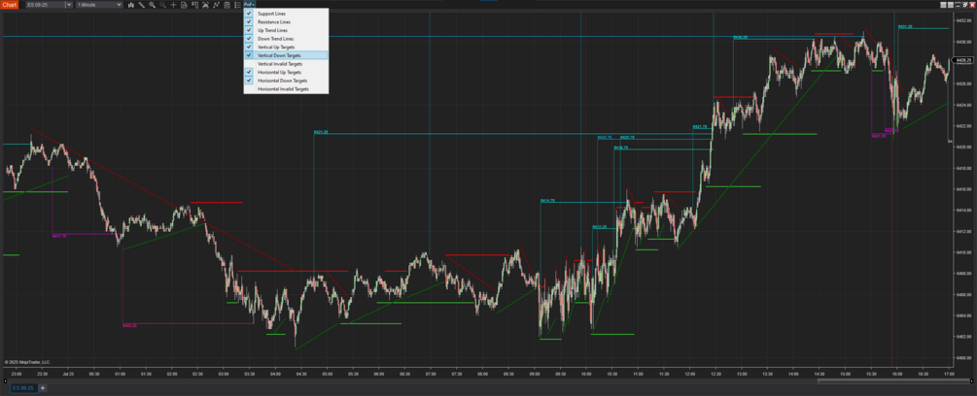The image size is (977, 396).
Task: Open the ES 09-25 instrument dropdown arrow
Action: (69, 4)
